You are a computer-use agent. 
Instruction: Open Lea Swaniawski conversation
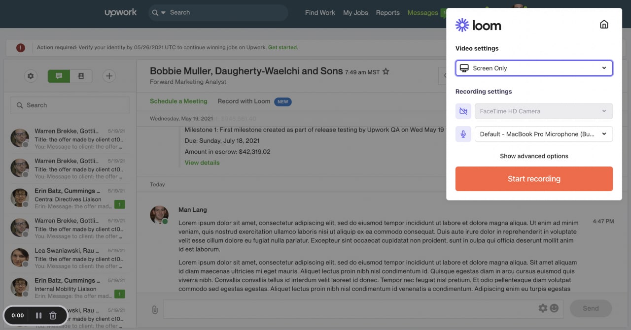click(70, 259)
